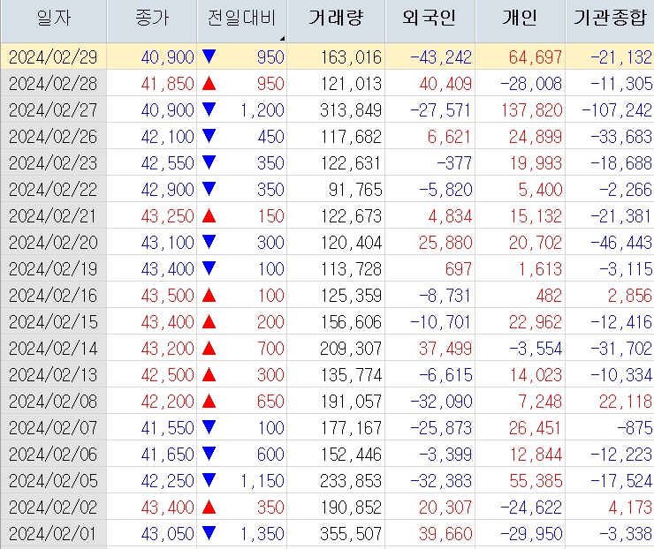
Task: Click the foreigner value 37,499
Action: 445,349
